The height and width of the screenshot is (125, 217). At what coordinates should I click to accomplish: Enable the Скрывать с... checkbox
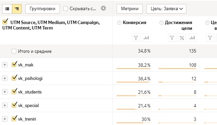66,8
